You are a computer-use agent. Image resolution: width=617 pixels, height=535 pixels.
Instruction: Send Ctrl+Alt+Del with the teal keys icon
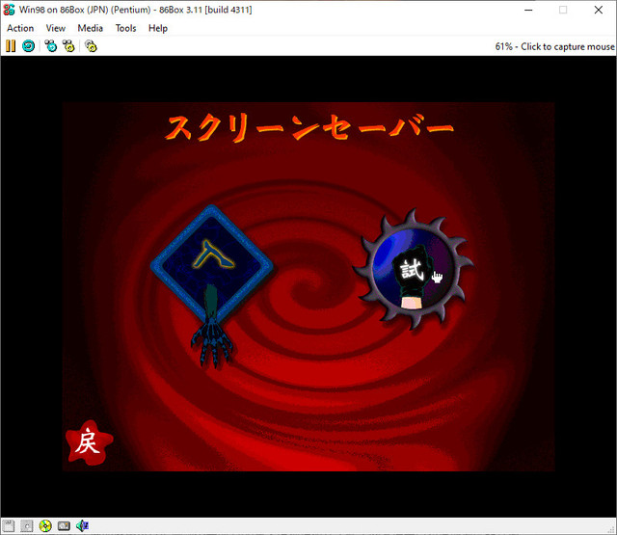(50, 46)
